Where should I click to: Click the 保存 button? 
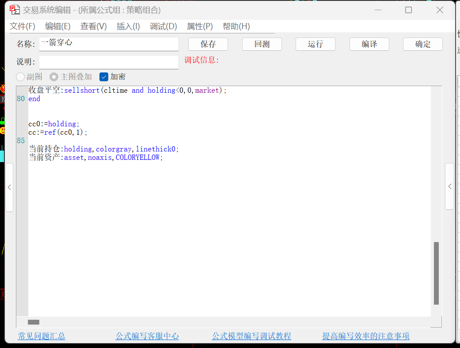(x=208, y=44)
